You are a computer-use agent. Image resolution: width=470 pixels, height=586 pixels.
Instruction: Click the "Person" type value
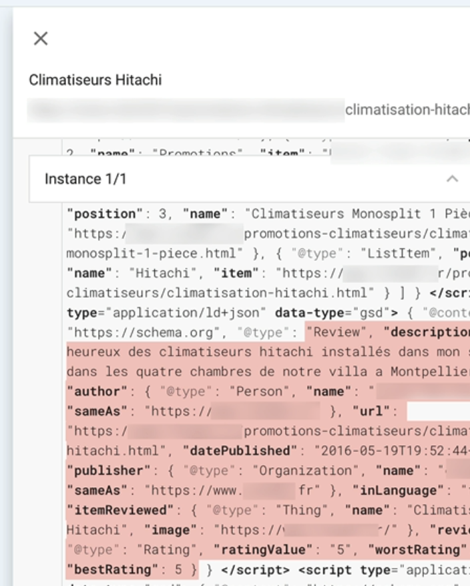260,392
